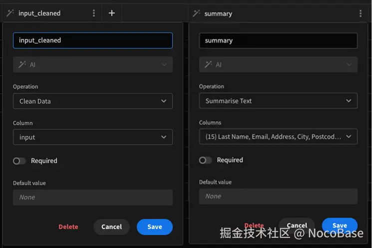This screenshot has height=248, width=372.
Task: Save the input_cleaned column settings
Action: tap(155, 227)
